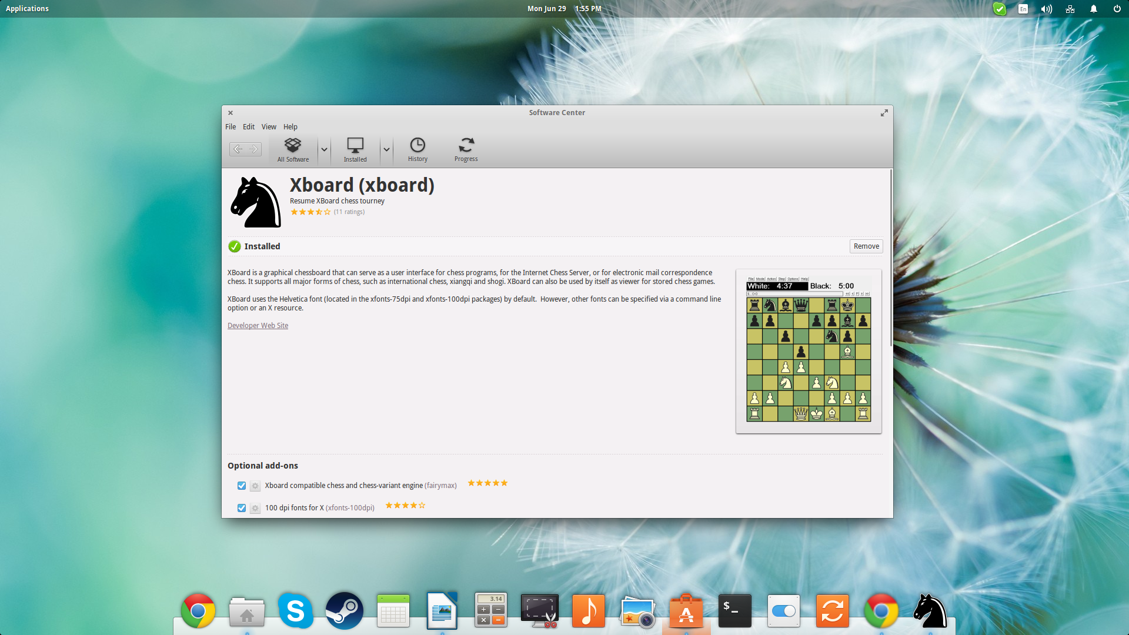
Task: Navigate back using the back arrow button
Action: click(x=239, y=149)
